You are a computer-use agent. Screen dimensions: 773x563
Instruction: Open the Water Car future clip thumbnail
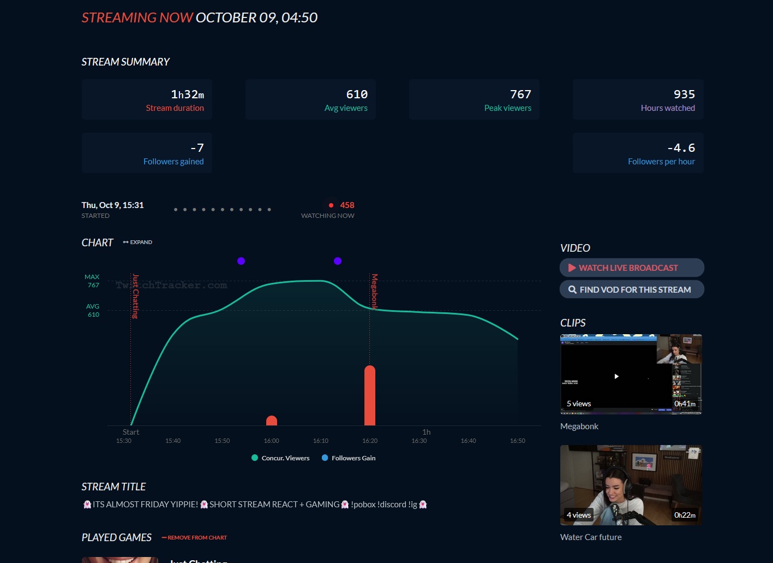point(631,485)
